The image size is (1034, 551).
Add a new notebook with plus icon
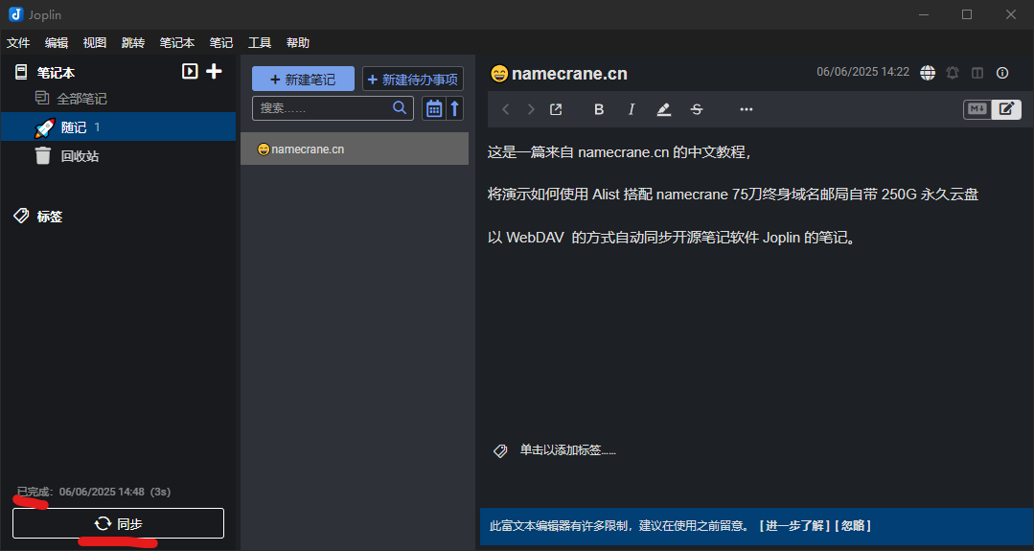point(215,71)
